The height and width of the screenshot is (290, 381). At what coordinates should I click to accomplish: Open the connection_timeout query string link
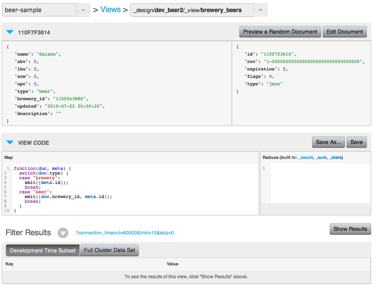pyautogui.click(x=125, y=233)
